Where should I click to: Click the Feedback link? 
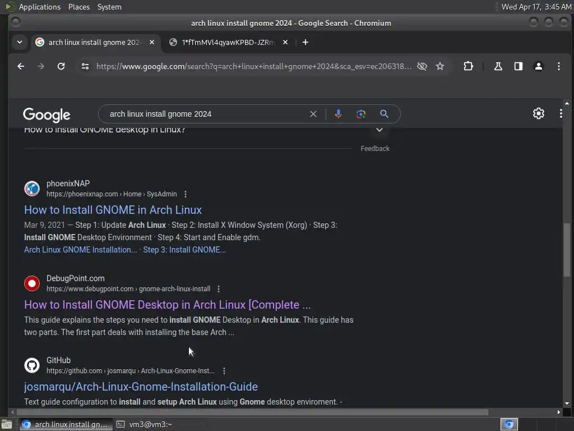pyautogui.click(x=375, y=148)
